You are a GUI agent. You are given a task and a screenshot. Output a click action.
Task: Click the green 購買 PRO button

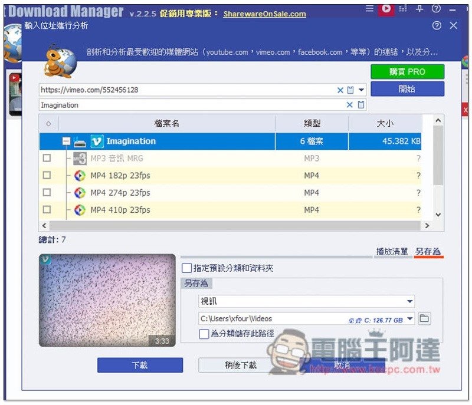click(407, 72)
